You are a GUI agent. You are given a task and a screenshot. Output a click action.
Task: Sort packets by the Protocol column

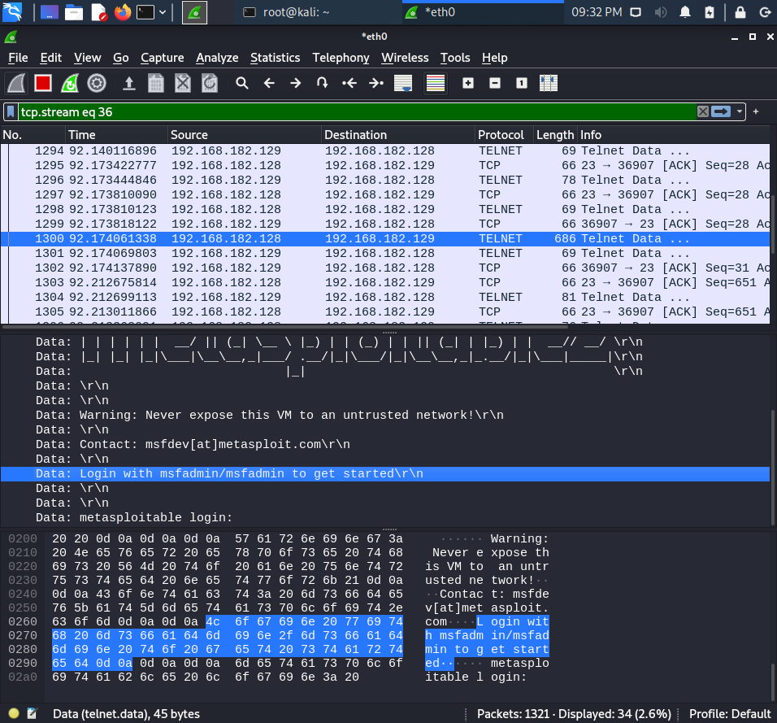504,135
